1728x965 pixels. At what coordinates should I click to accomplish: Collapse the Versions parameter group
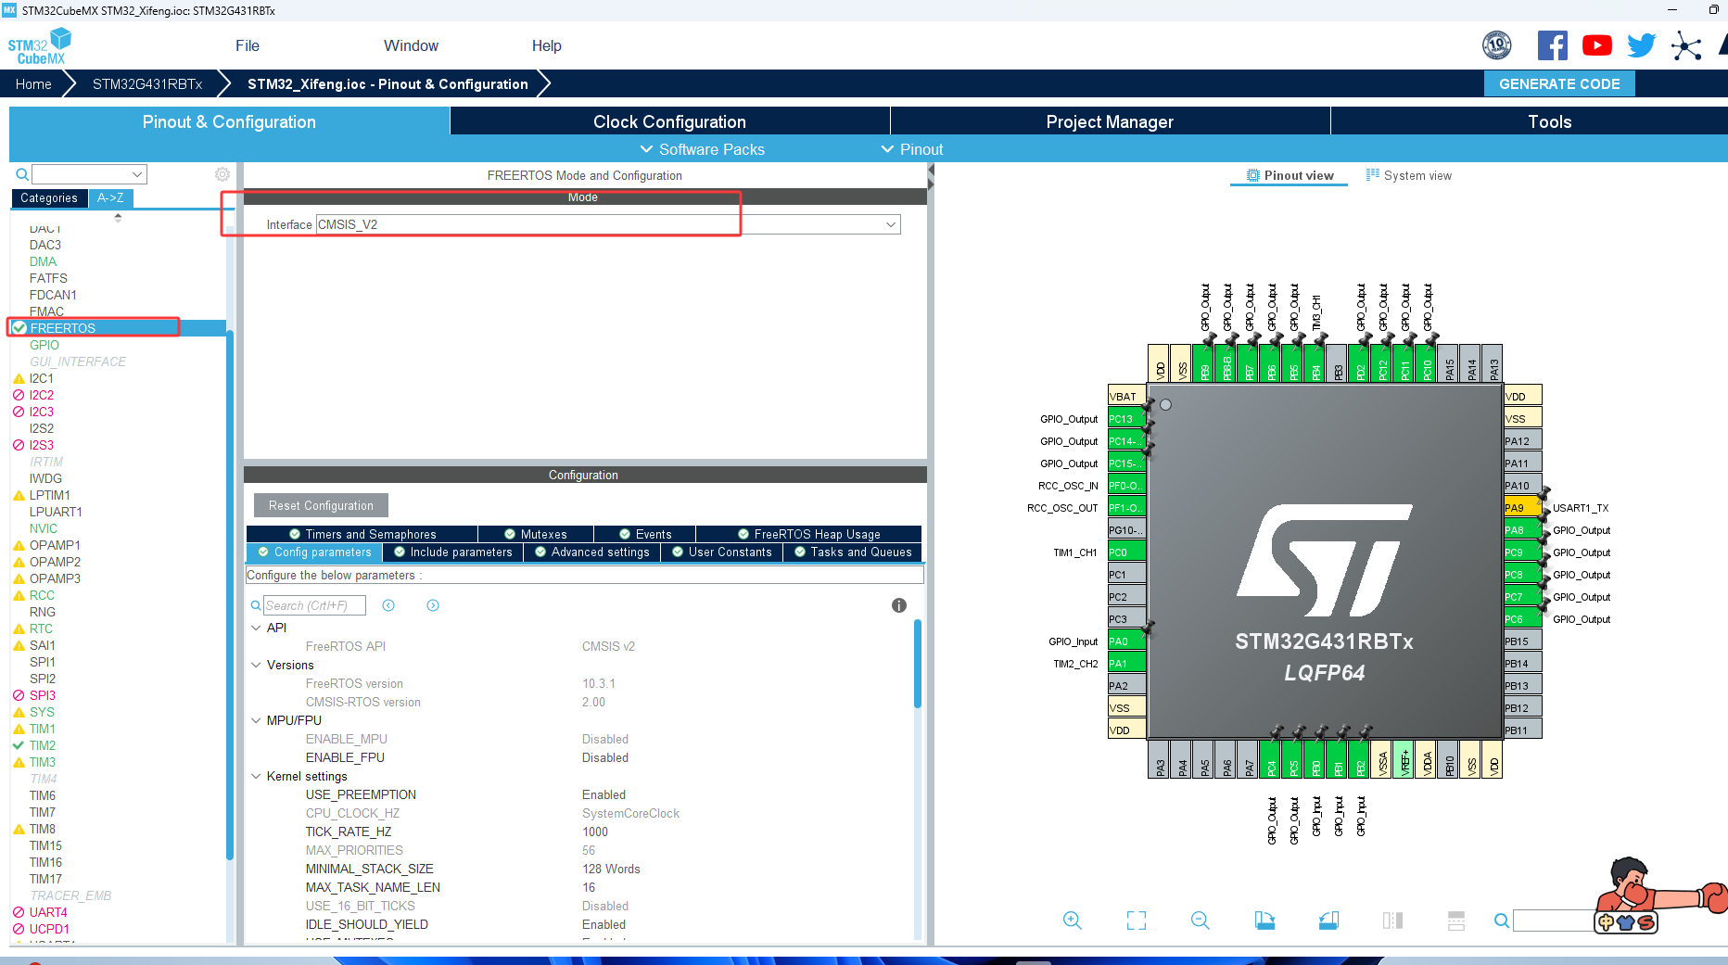point(257,665)
